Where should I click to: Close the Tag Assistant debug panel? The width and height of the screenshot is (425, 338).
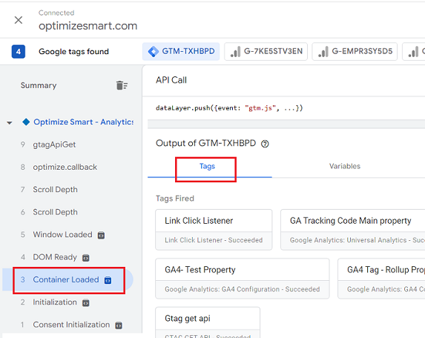19,20
